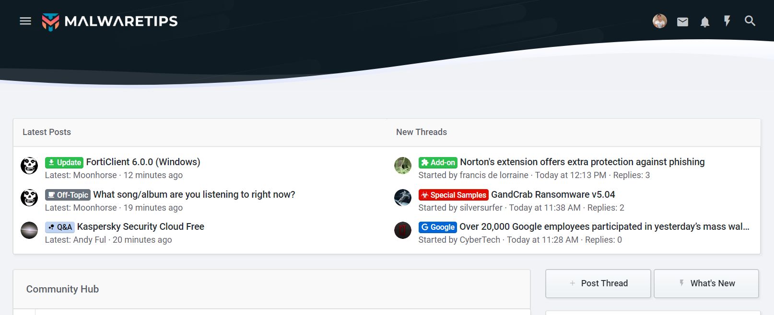Select the New Threads tab
Screen dimensions: 774x315
click(422, 132)
